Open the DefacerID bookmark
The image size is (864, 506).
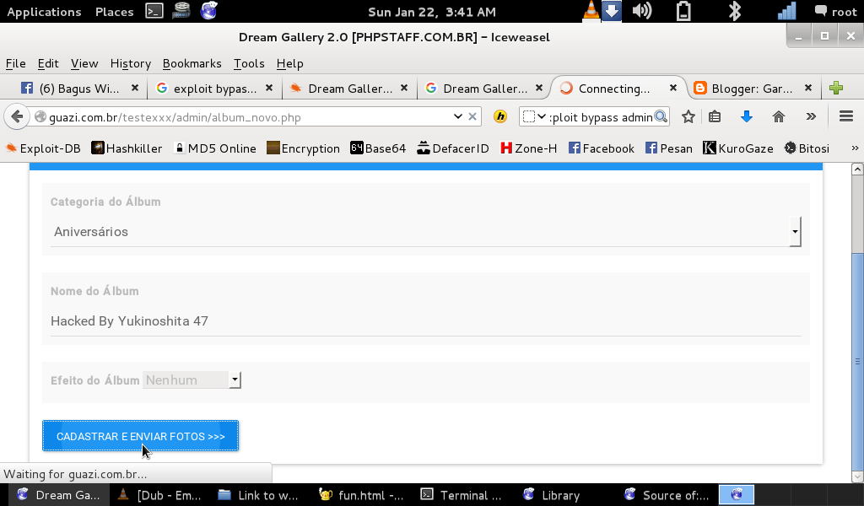(453, 148)
